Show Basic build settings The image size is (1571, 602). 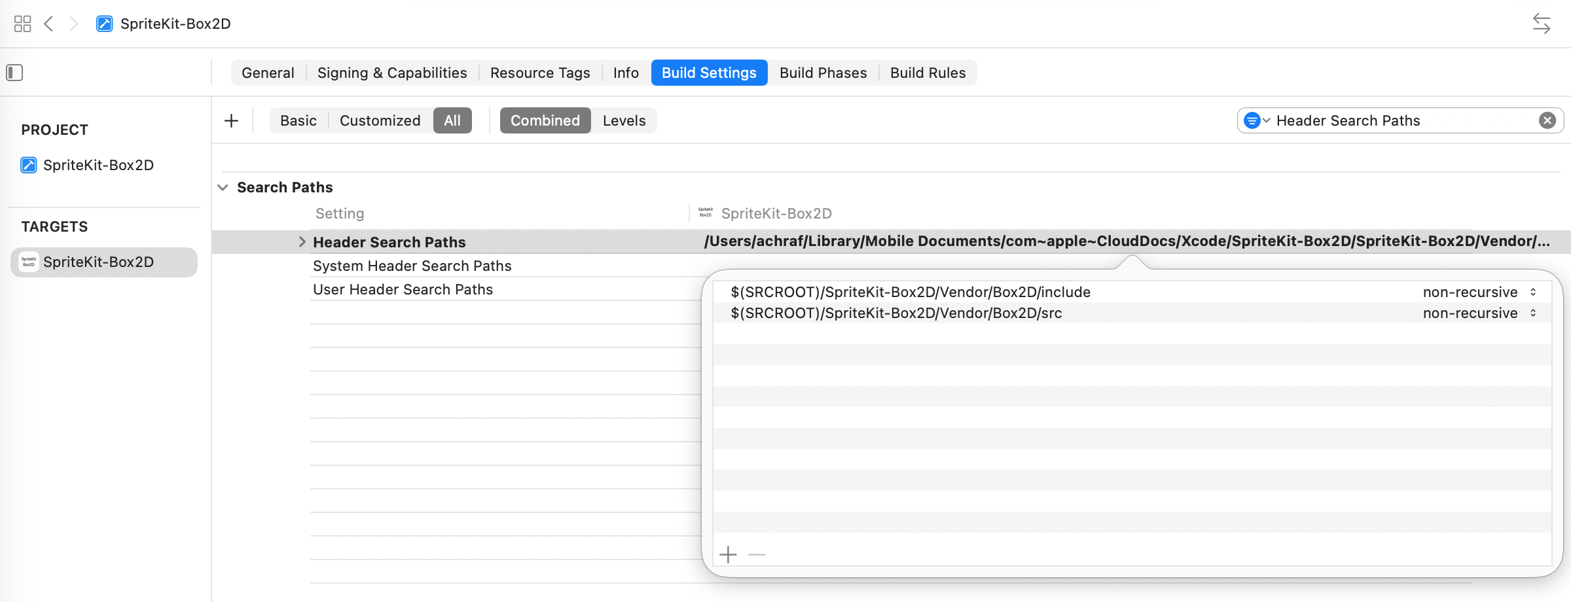coord(298,120)
